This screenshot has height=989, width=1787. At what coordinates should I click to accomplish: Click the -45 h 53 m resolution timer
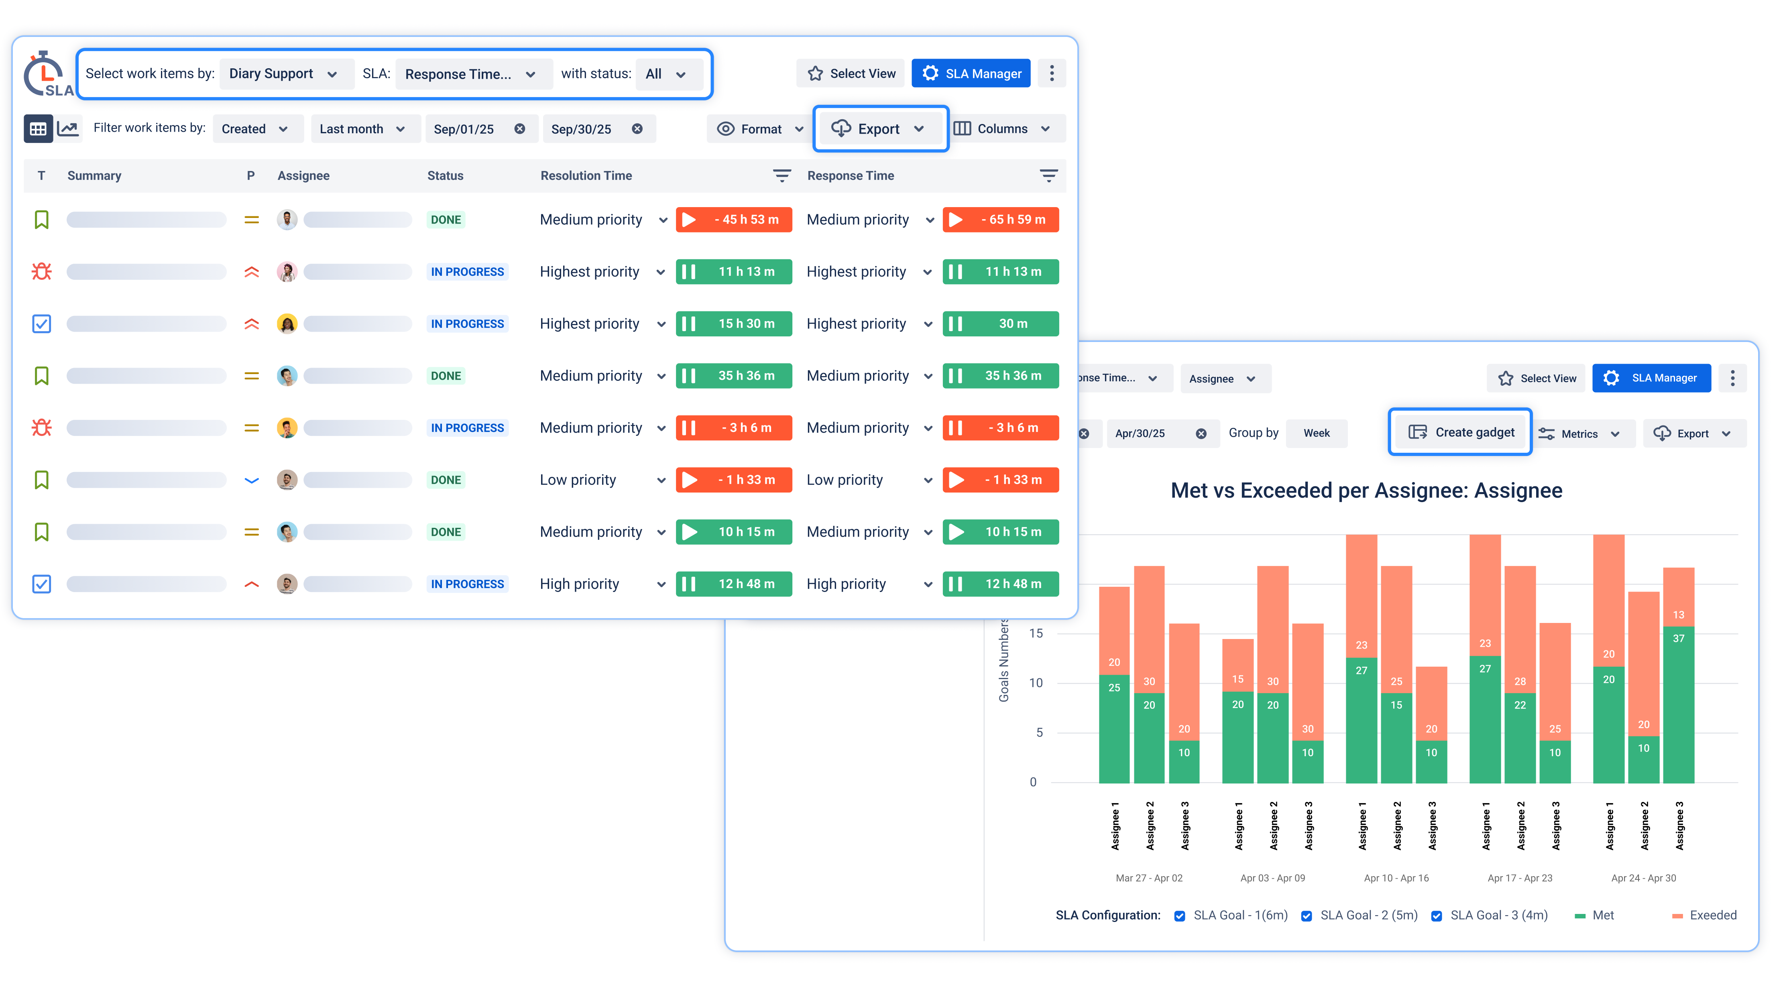pos(734,220)
